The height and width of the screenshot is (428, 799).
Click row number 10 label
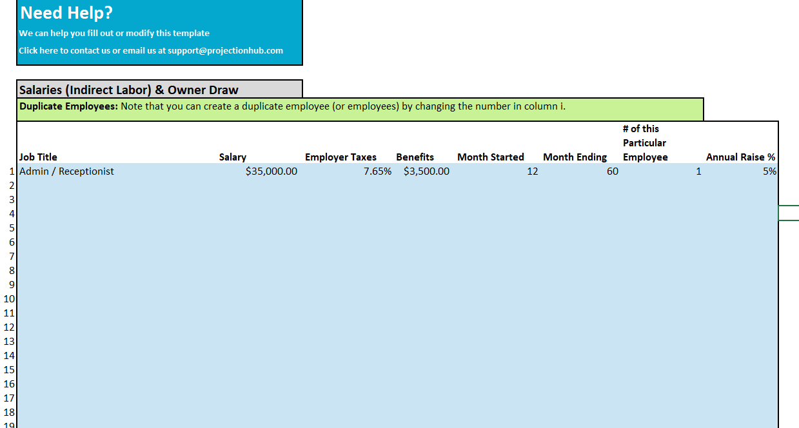9,298
